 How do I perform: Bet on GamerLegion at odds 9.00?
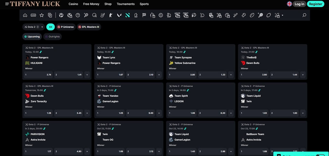(x=141, y=113)
